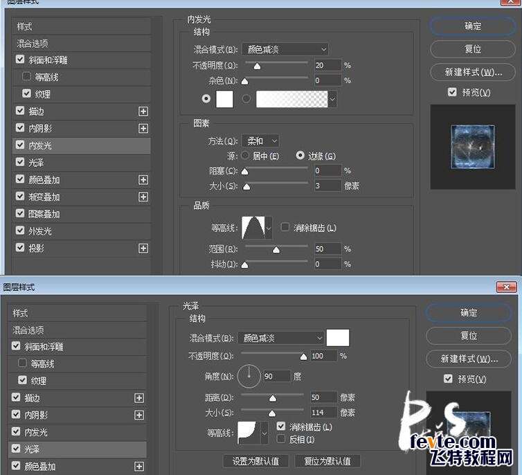Tick the 反相 checkbox
The image size is (522, 475).
[280, 439]
